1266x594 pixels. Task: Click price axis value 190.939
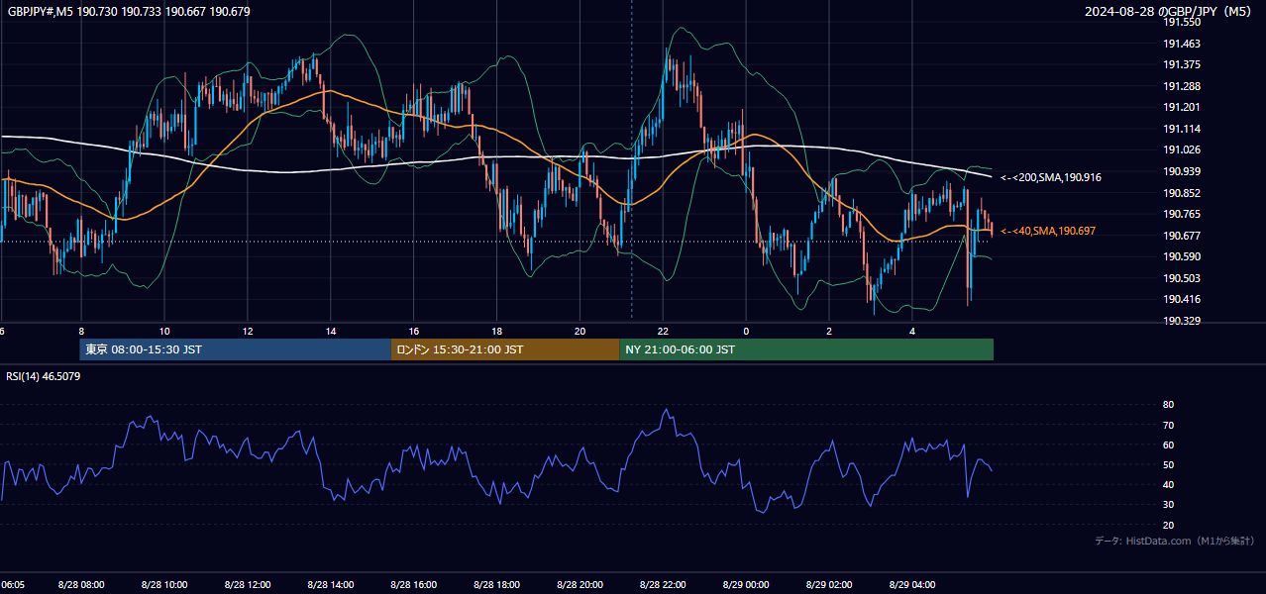click(1182, 171)
